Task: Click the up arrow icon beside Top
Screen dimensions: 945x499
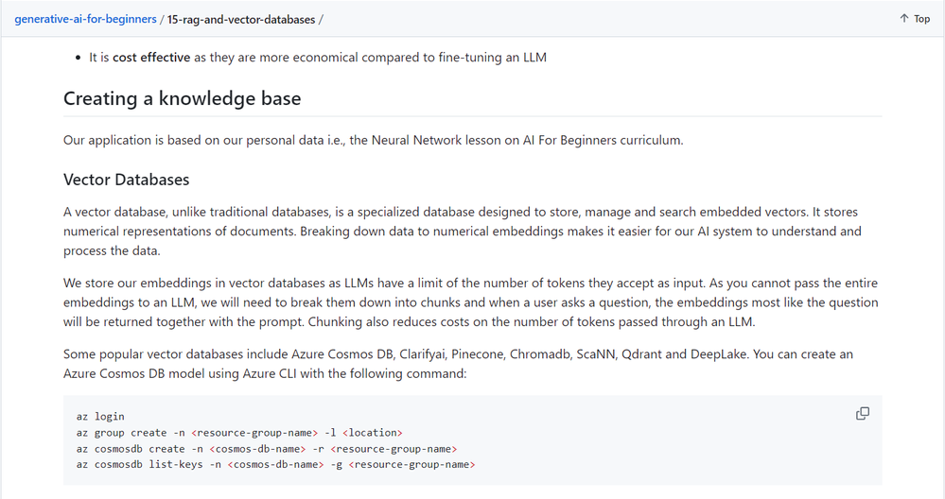Action: 904,19
